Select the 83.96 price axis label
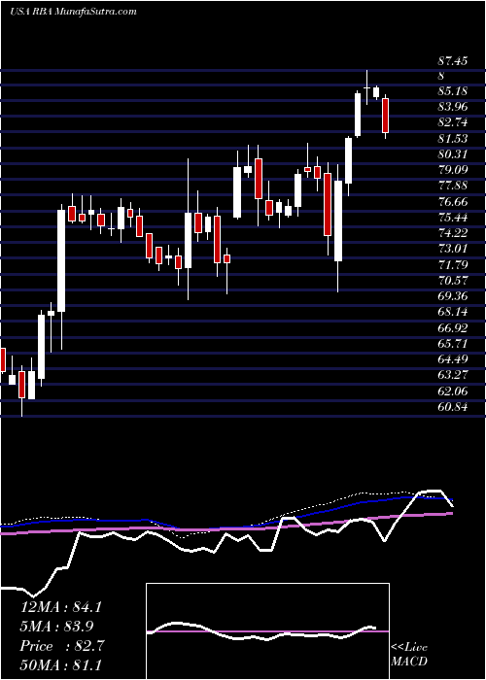Image resolution: width=486 pixels, height=680 pixels. (453, 107)
